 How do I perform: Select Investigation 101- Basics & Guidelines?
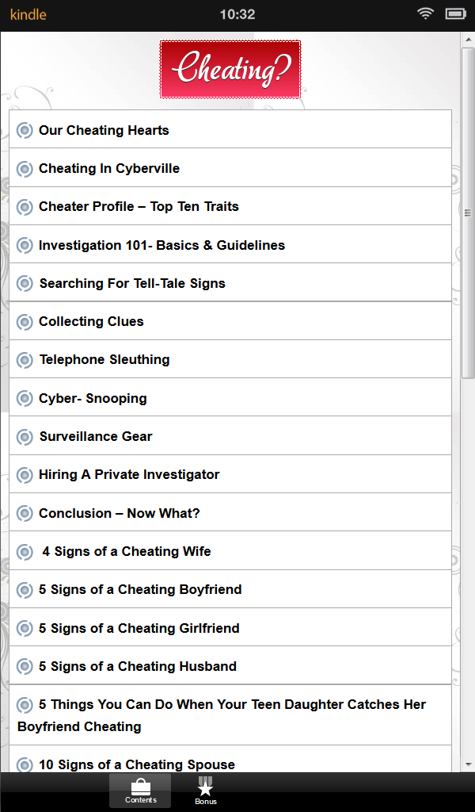(x=161, y=245)
